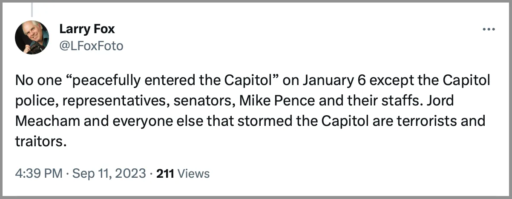Screen dimensions: 512x199
Task: Click the 211 view count number
Action: pyautogui.click(x=165, y=173)
